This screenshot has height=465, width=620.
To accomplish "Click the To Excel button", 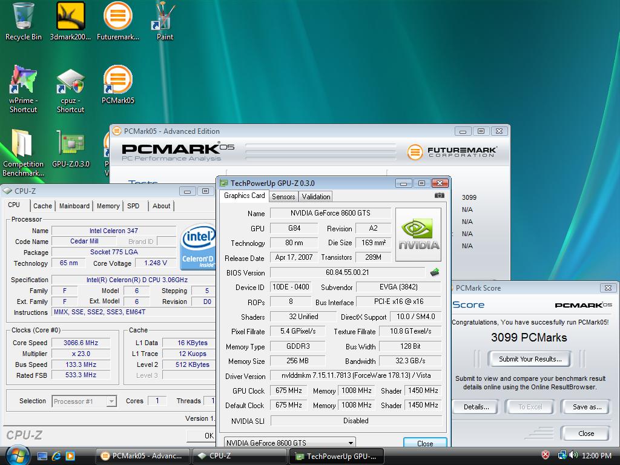I will point(530,407).
